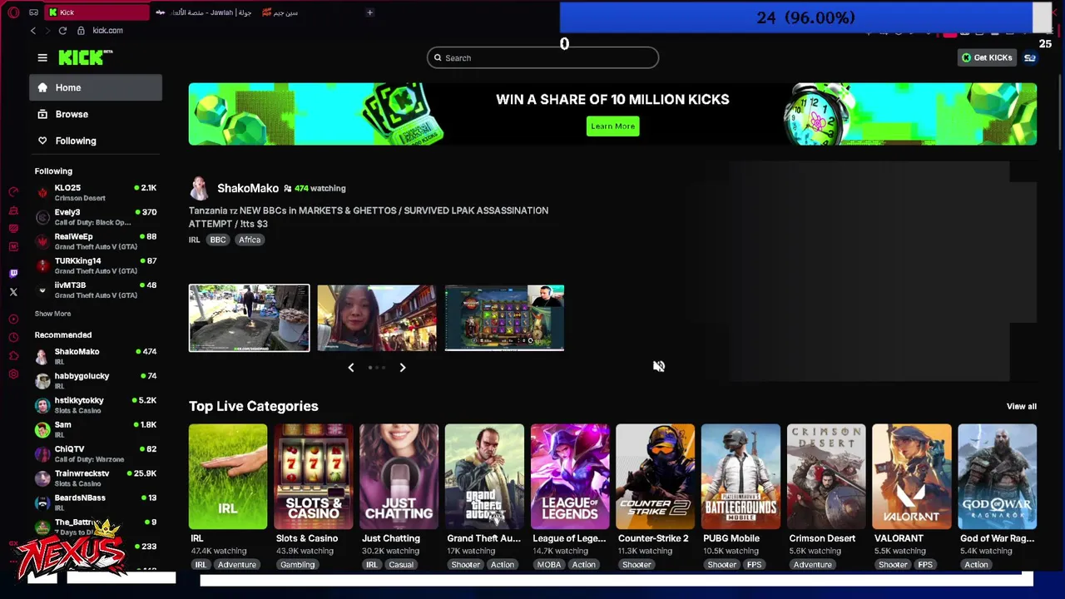
Task: Open hstikkytokky in Recommended list
Action: [96, 404]
